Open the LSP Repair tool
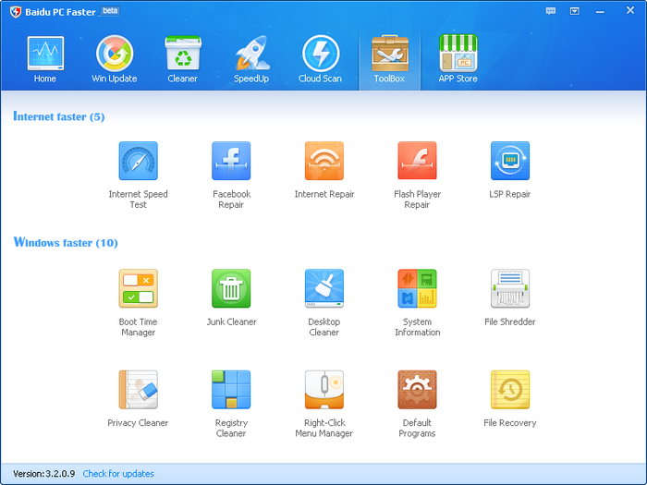The height and width of the screenshot is (485, 647). (510, 161)
